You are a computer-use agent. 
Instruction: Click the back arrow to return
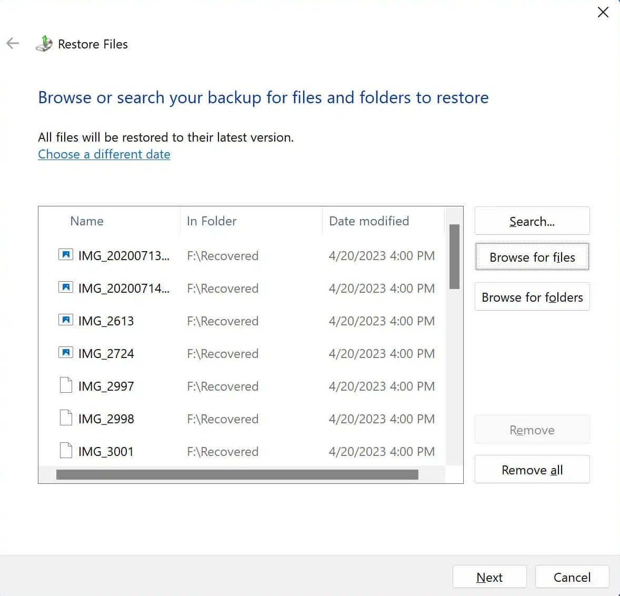[x=13, y=43]
